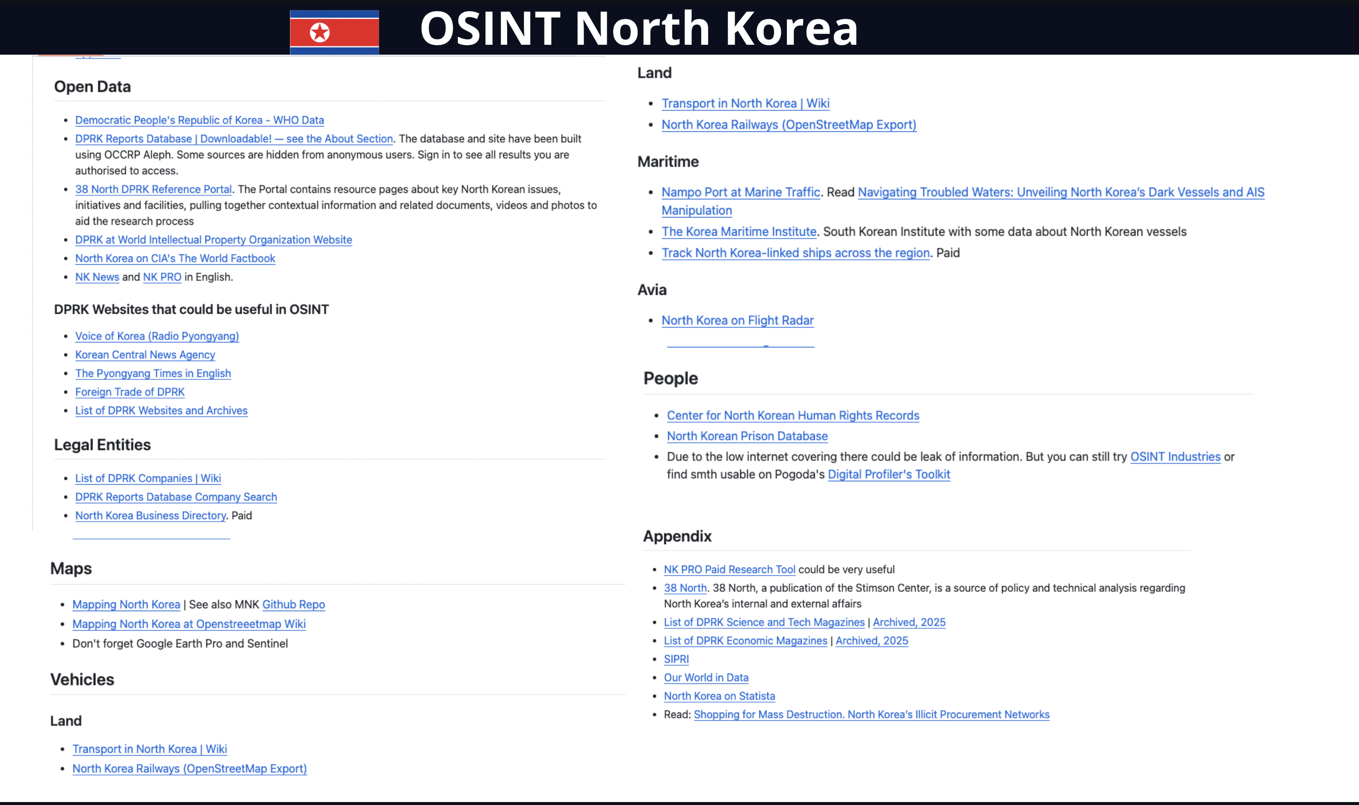Click 'Don't forget Google Earth Pro and Sentinel' text
Image resolution: width=1359 pixels, height=805 pixels.
pos(180,643)
